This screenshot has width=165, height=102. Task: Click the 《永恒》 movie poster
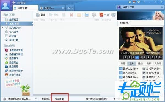(x=141, y=43)
